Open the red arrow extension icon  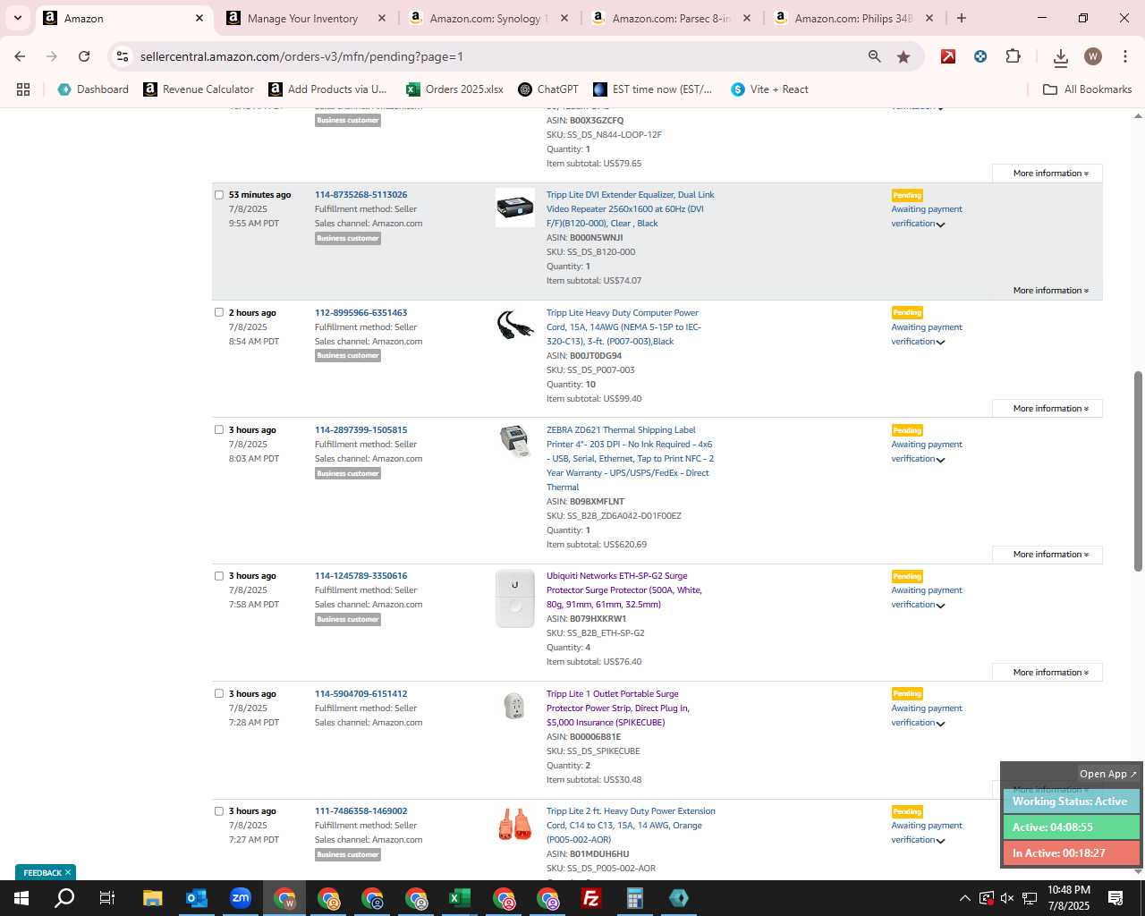(x=948, y=56)
